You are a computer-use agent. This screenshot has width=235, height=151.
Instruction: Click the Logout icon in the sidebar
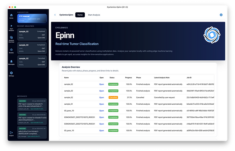click(x=11, y=133)
